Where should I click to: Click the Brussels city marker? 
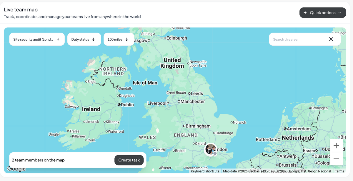[x=277, y=165]
